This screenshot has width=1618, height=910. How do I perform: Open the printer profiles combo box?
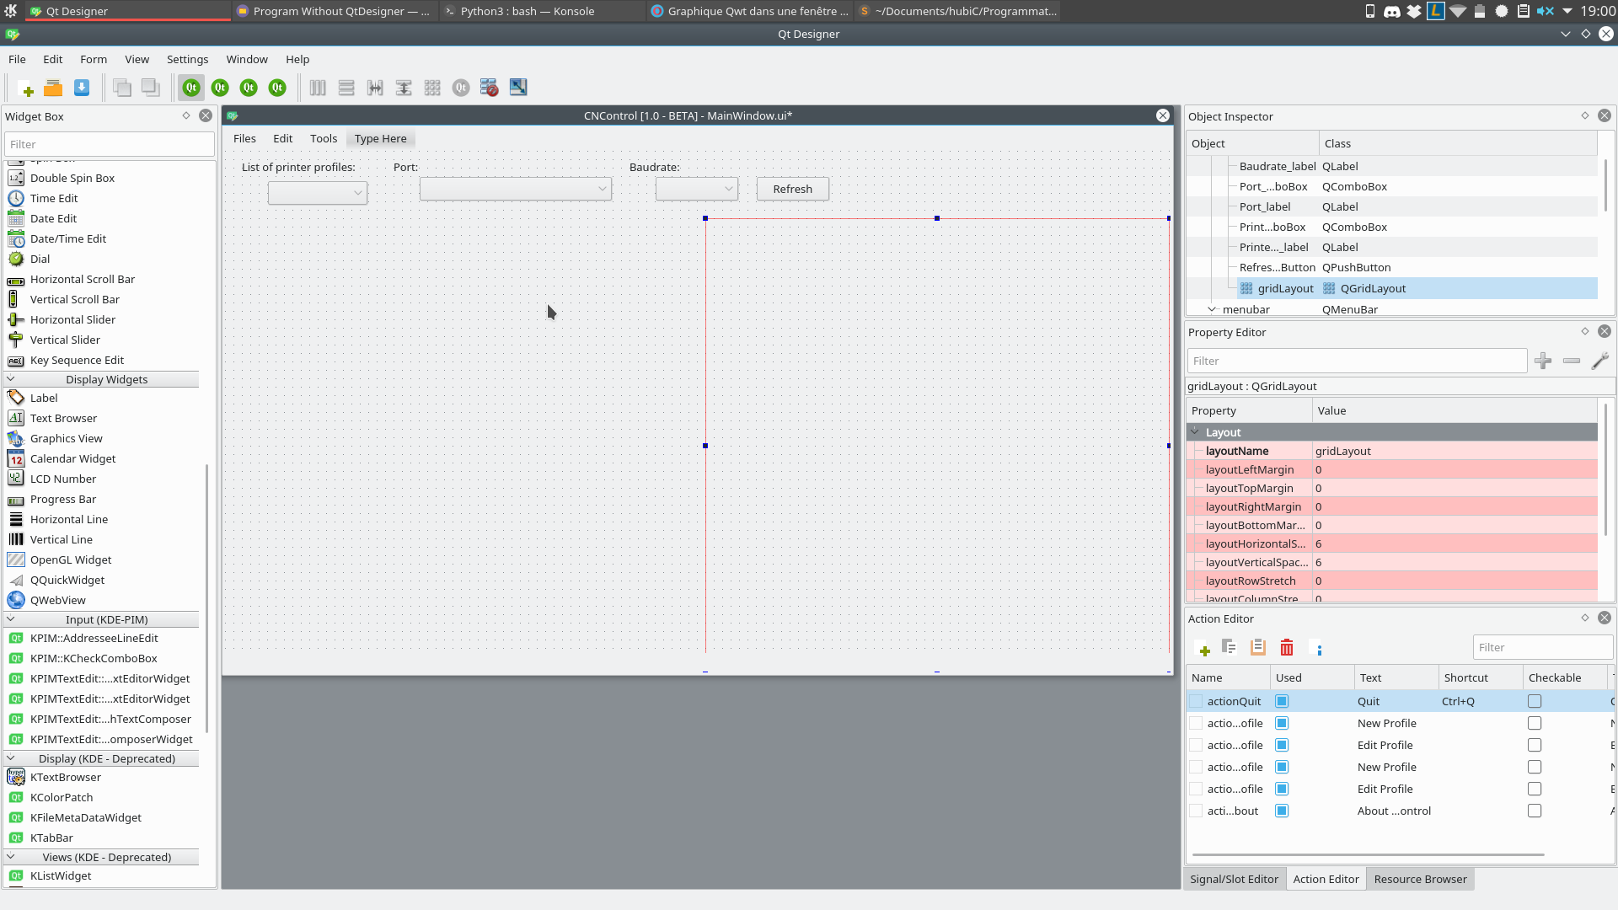pos(318,193)
